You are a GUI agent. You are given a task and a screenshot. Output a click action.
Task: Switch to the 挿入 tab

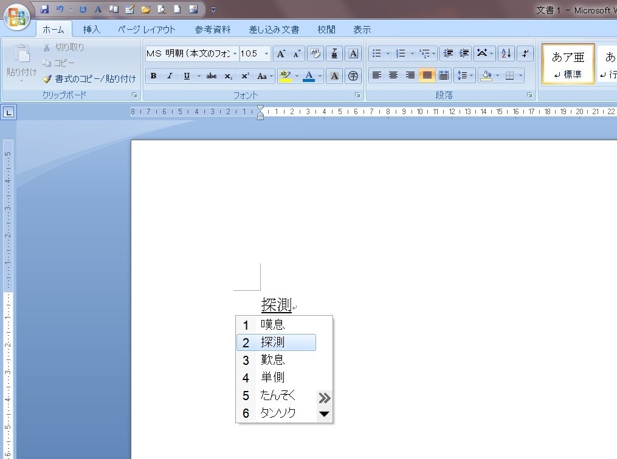[91, 29]
